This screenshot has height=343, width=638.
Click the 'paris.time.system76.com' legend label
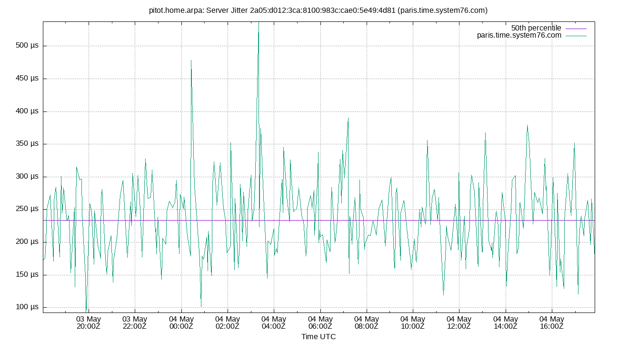tap(519, 35)
